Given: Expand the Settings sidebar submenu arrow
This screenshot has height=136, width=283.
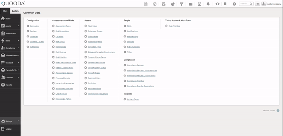Looking at the screenshot, I should [x=18, y=121].
